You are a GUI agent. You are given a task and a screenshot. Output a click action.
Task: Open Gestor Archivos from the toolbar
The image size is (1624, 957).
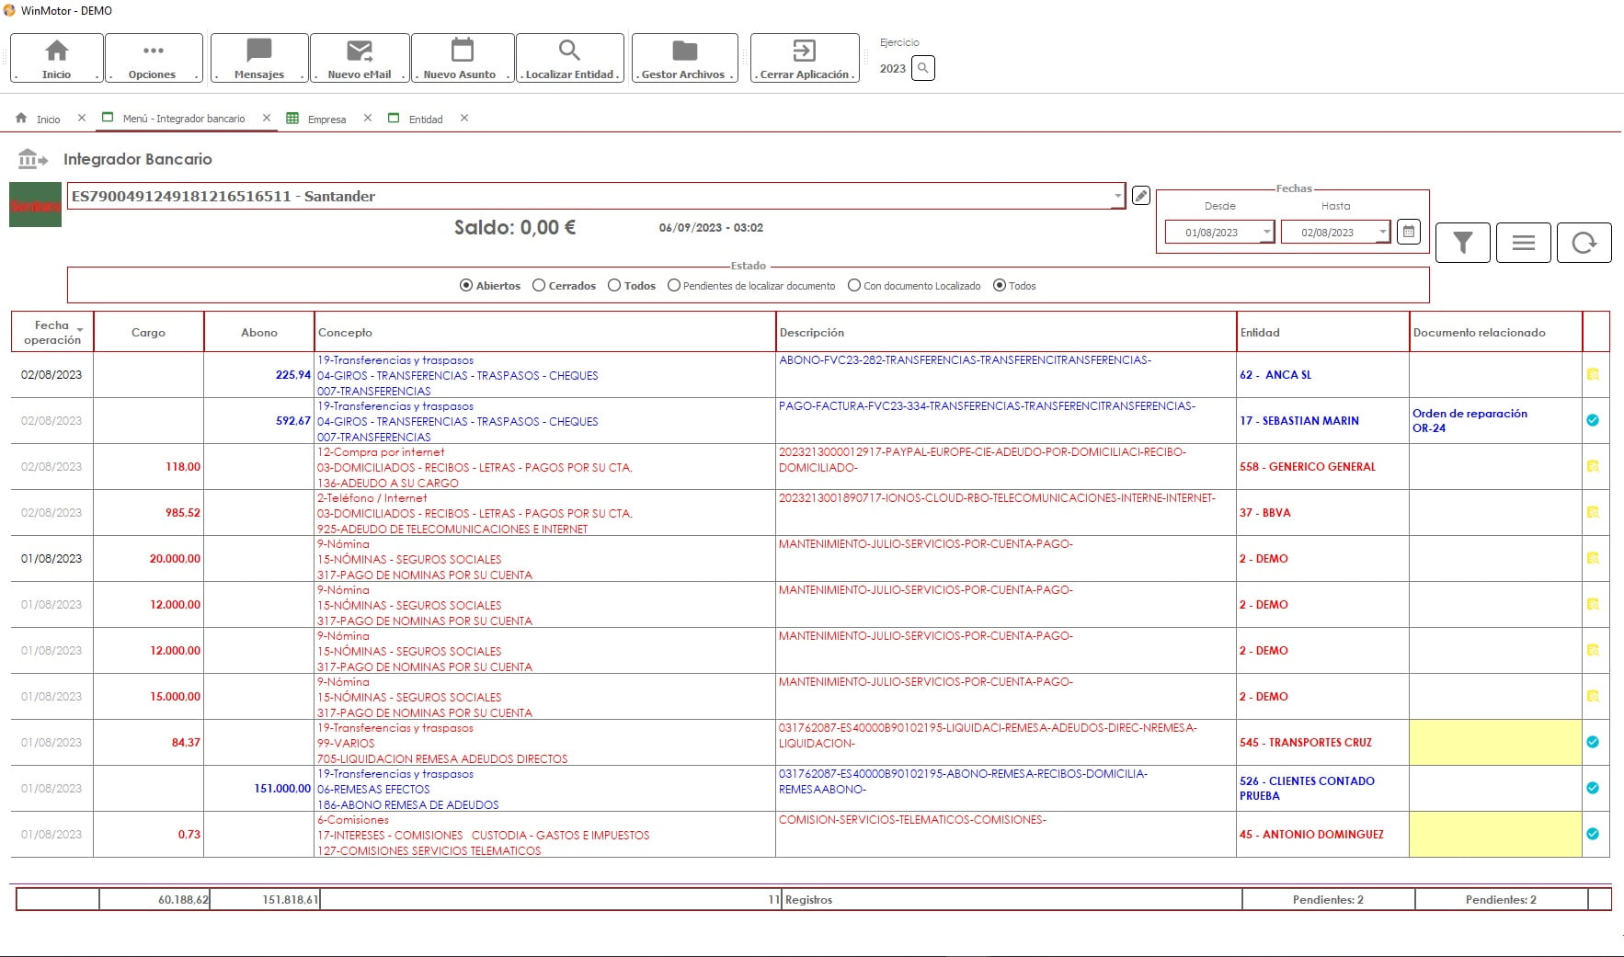pos(684,59)
